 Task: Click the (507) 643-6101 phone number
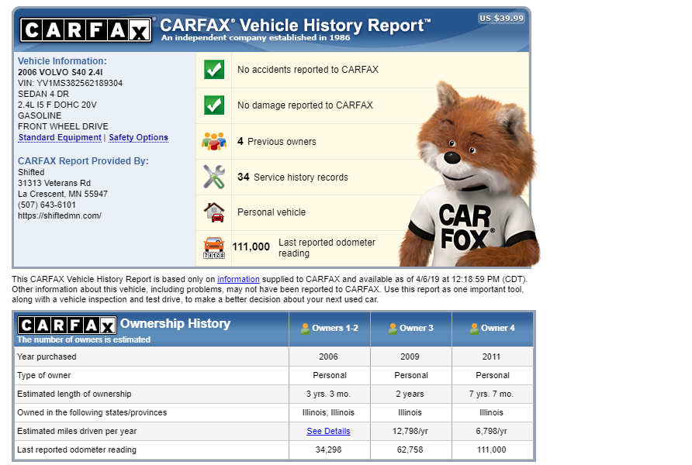(x=47, y=205)
